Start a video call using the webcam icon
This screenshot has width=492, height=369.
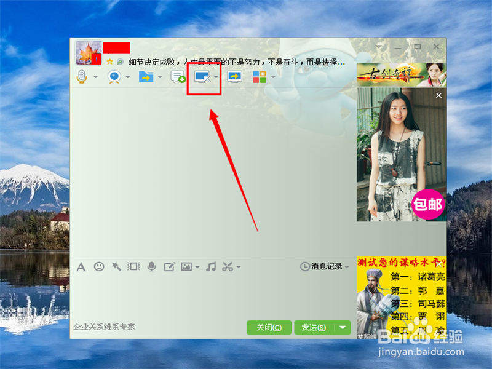(114, 76)
